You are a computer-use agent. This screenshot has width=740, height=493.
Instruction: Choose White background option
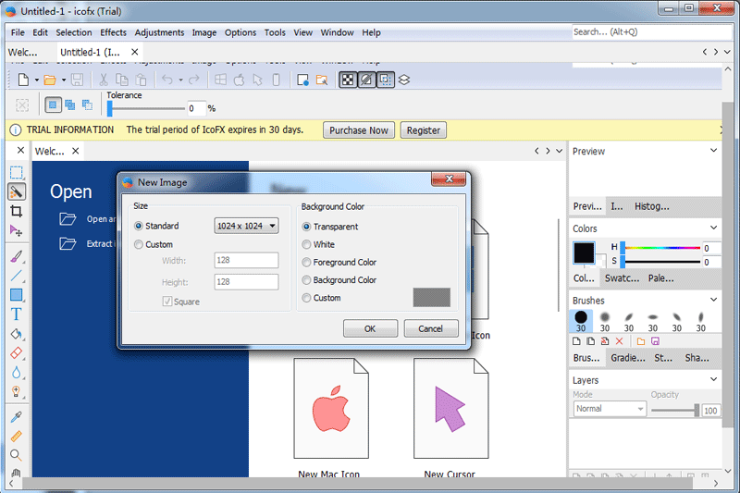tap(306, 244)
